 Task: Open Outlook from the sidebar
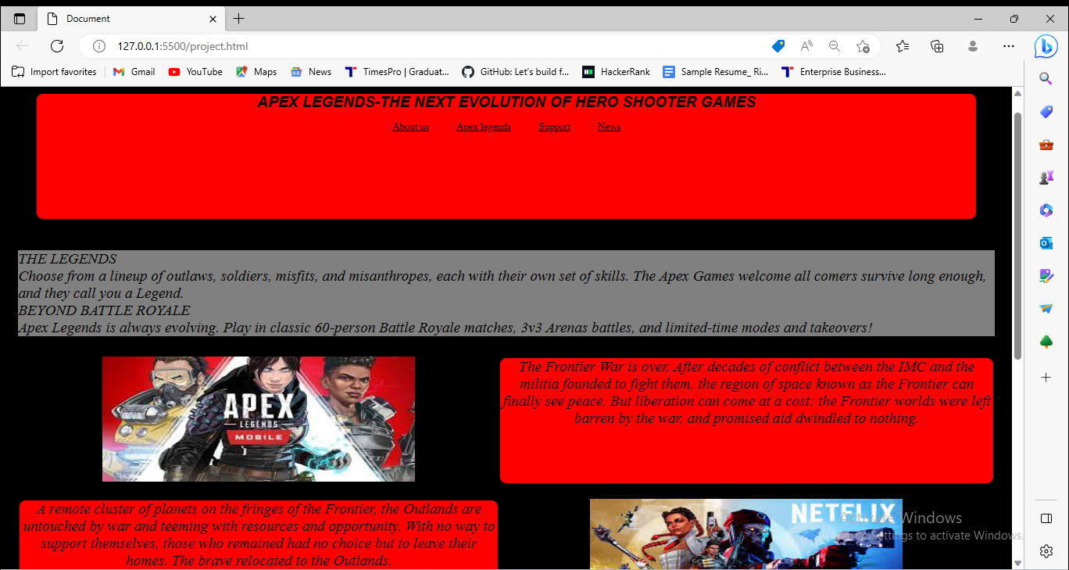pos(1046,243)
